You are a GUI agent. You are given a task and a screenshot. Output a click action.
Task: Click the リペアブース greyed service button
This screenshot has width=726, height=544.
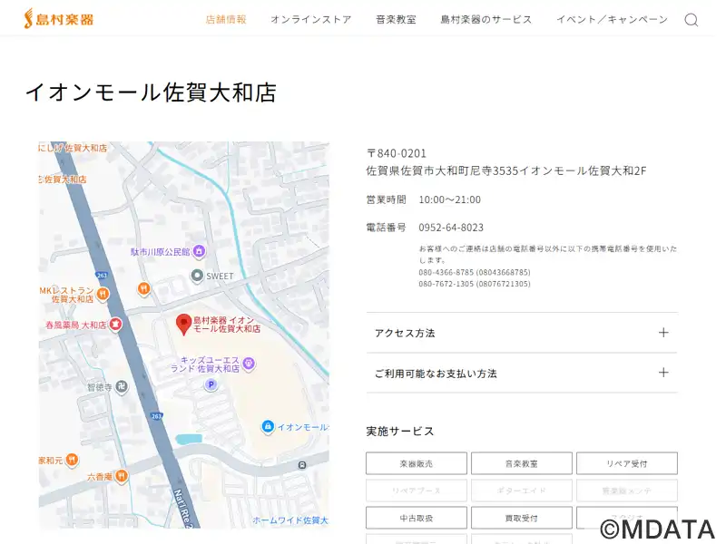417,491
